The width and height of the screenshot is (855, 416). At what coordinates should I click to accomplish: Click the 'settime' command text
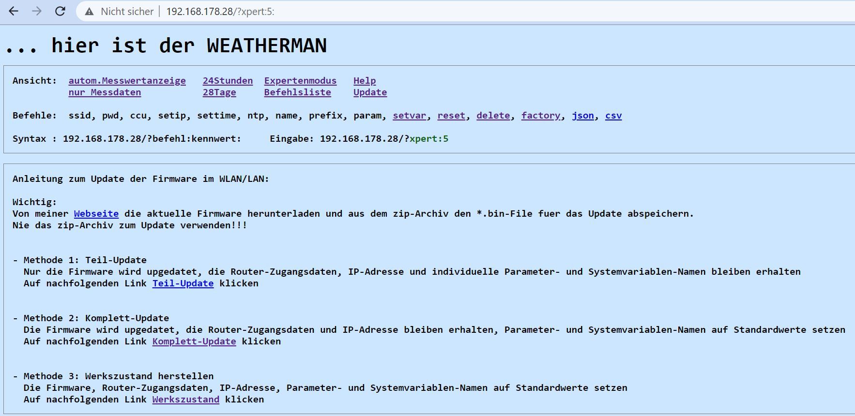pyautogui.click(x=216, y=116)
